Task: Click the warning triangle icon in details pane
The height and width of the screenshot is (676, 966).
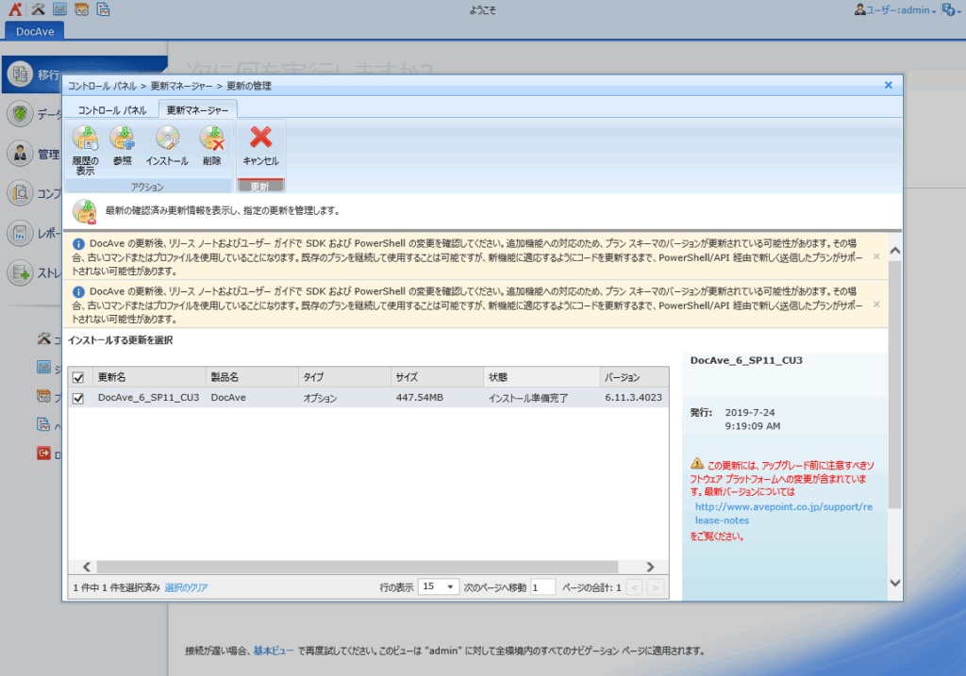Action: coord(697,463)
